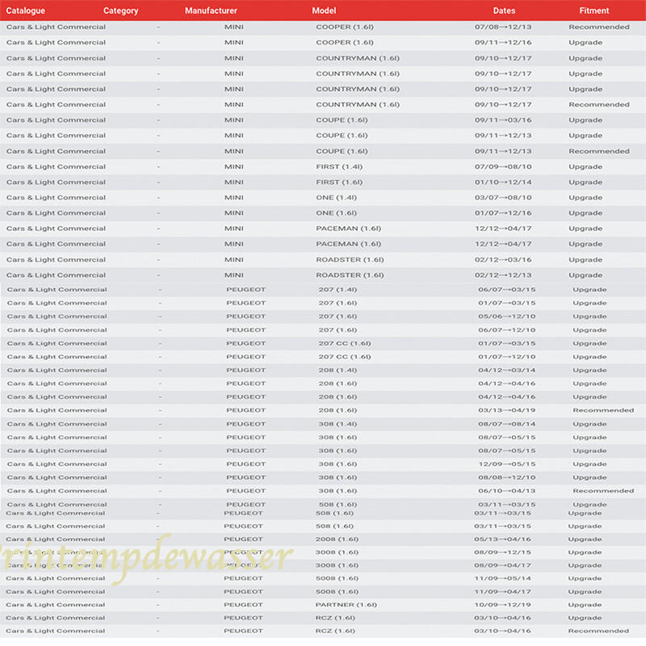Select date range 06/10→04/13
Viewport: 646px width, 646px height.
507,491
